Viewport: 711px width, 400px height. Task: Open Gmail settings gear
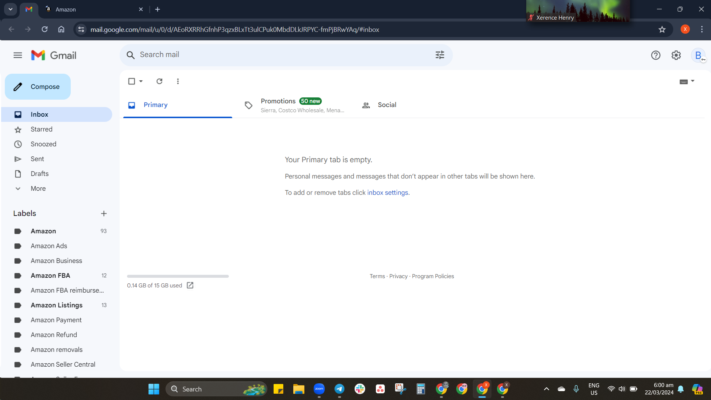pyautogui.click(x=676, y=56)
